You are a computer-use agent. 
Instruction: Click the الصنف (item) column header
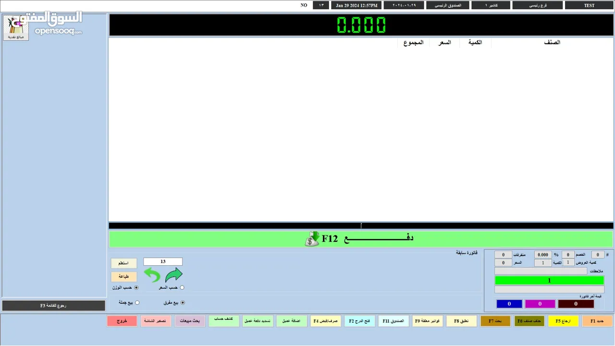pos(552,42)
